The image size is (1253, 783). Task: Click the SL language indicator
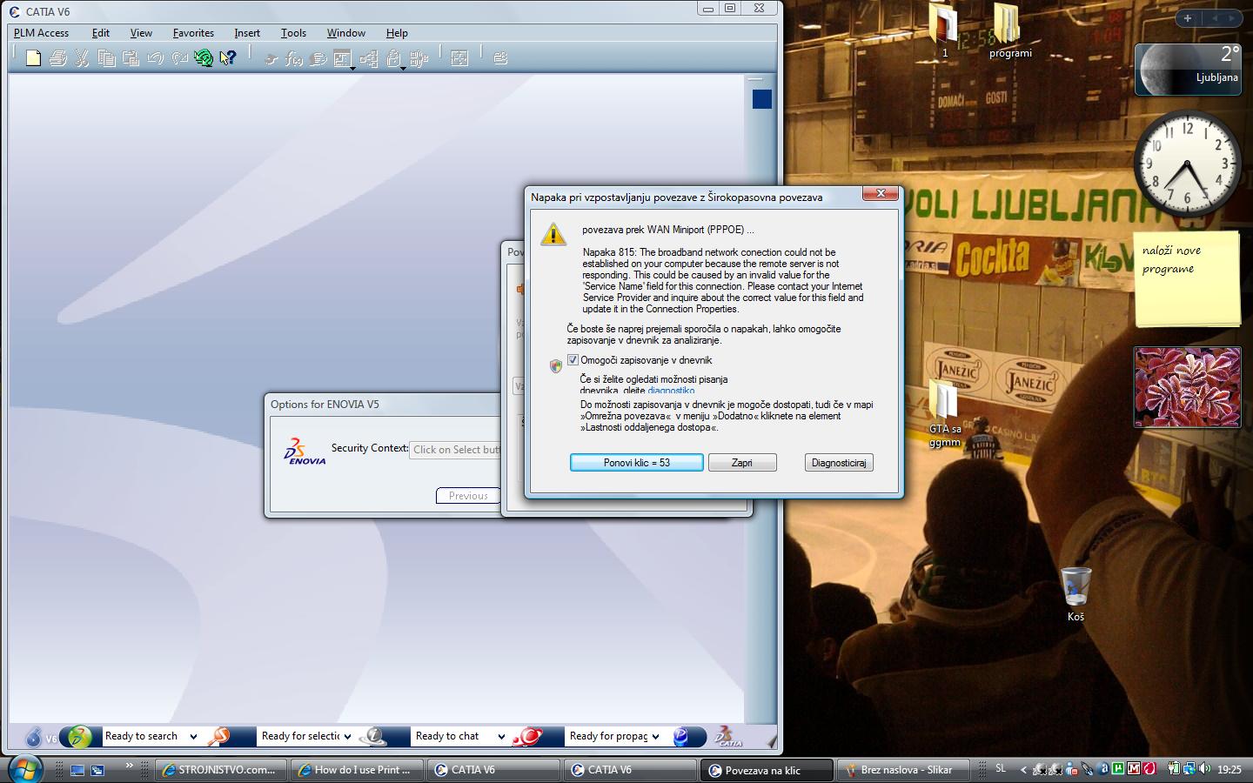(1001, 769)
